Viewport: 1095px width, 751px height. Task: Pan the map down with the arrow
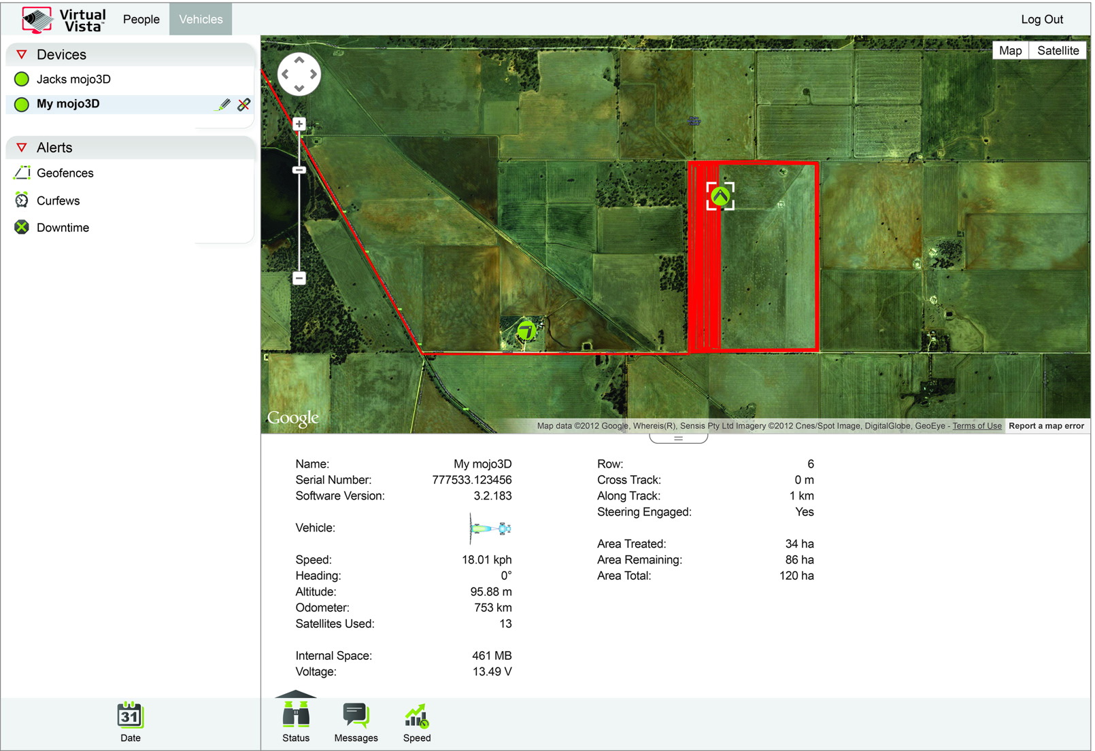point(299,88)
